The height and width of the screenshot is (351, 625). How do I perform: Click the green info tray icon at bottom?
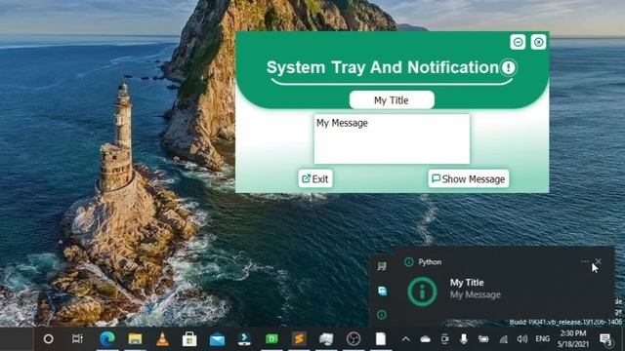point(382,315)
